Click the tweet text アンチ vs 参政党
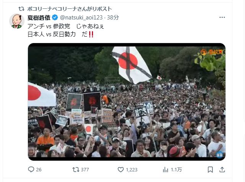Screen dimensions: 245x182 click(x=49, y=26)
